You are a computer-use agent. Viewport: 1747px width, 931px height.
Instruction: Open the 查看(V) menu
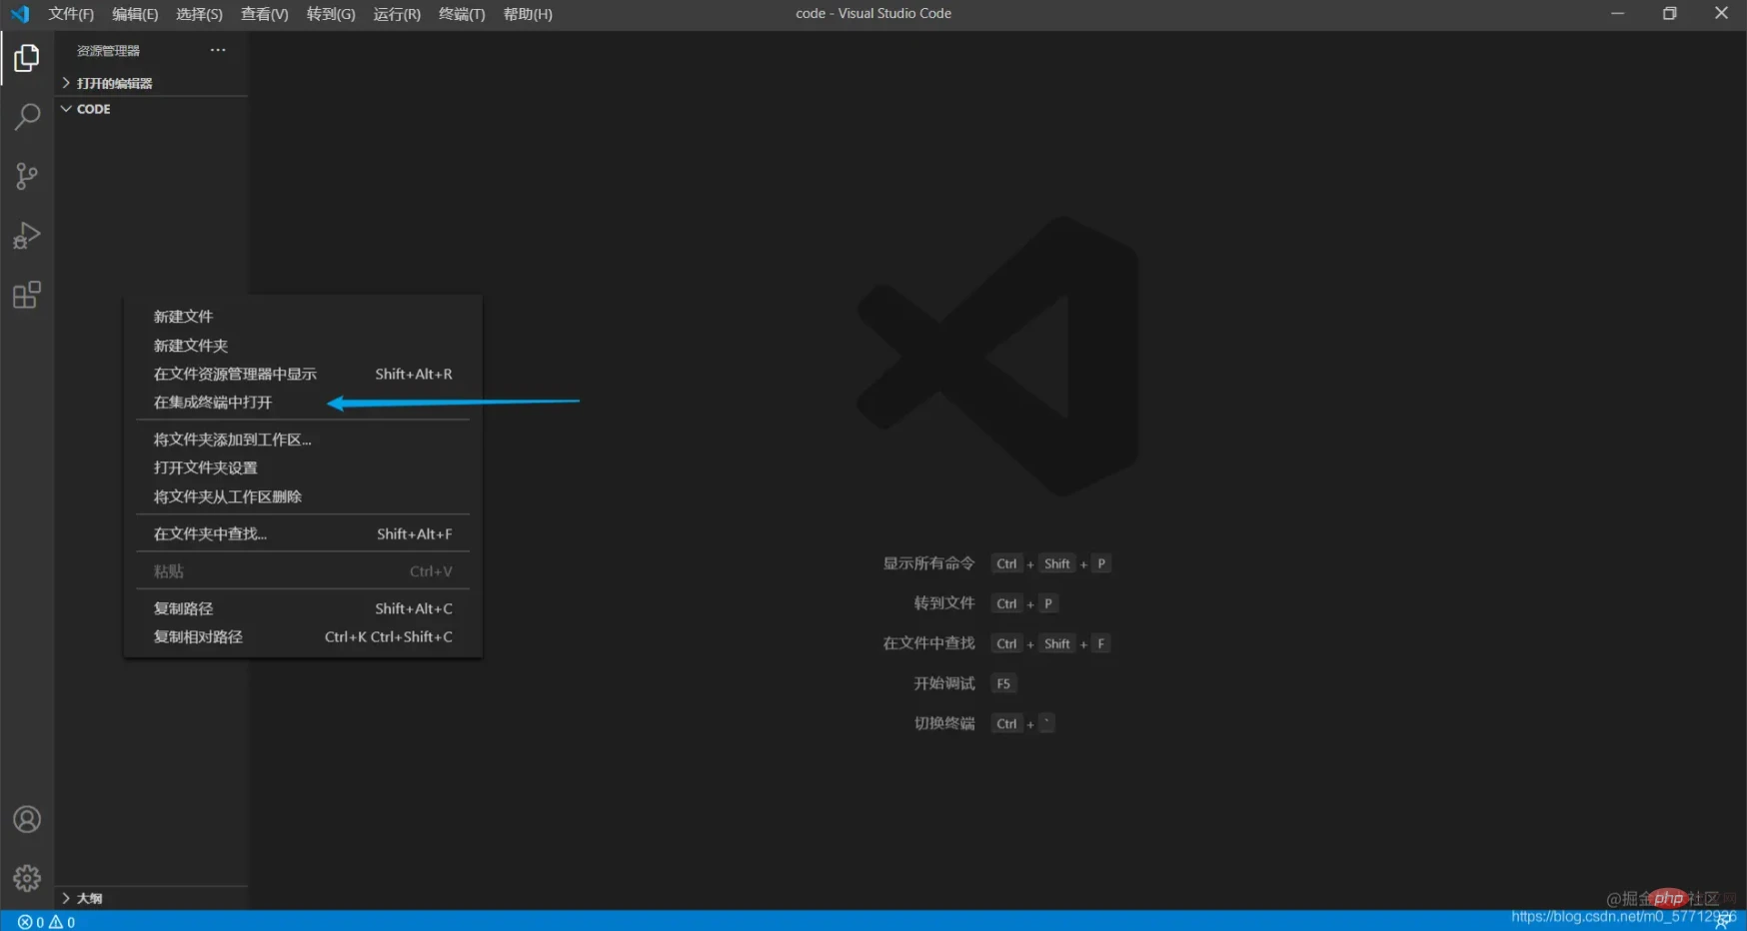(264, 14)
